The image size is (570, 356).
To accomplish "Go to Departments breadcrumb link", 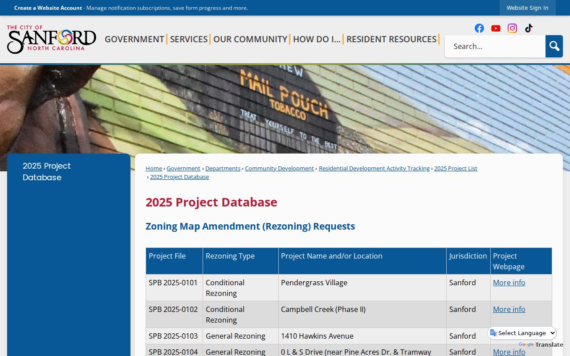I will tap(223, 168).
